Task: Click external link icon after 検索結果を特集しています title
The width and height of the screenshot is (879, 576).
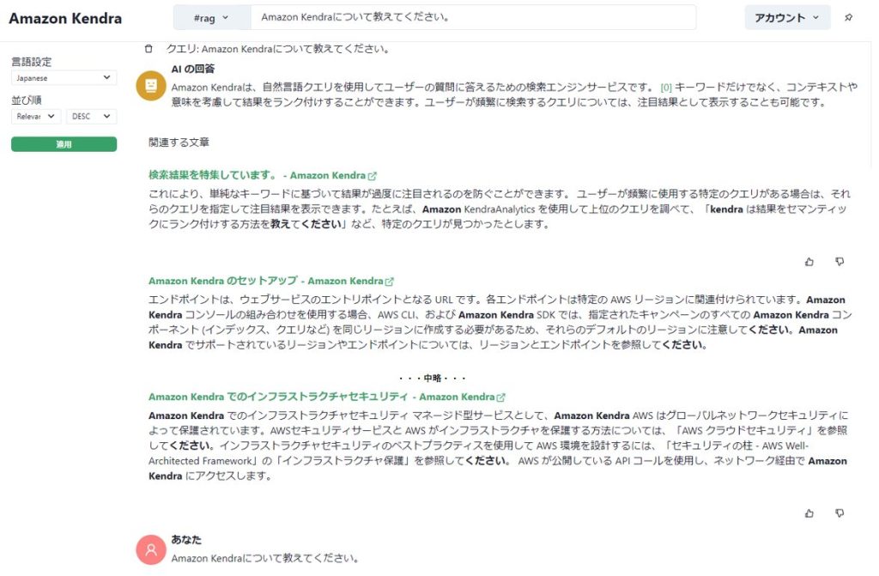Action: tap(373, 176)
